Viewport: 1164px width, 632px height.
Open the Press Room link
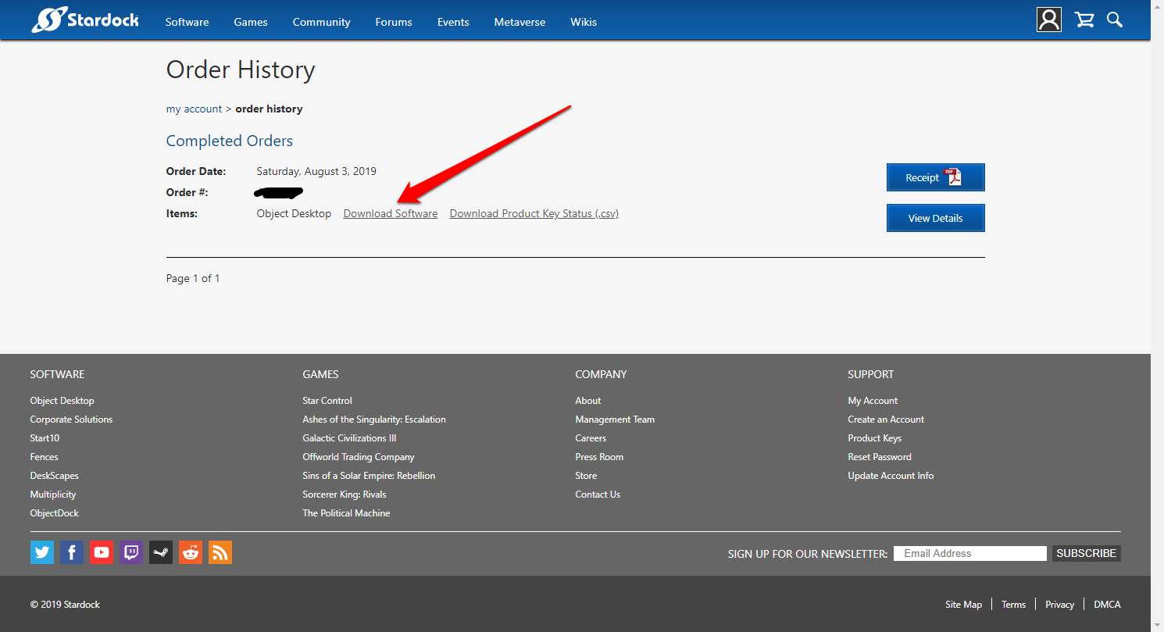click(x=599, y=457)
